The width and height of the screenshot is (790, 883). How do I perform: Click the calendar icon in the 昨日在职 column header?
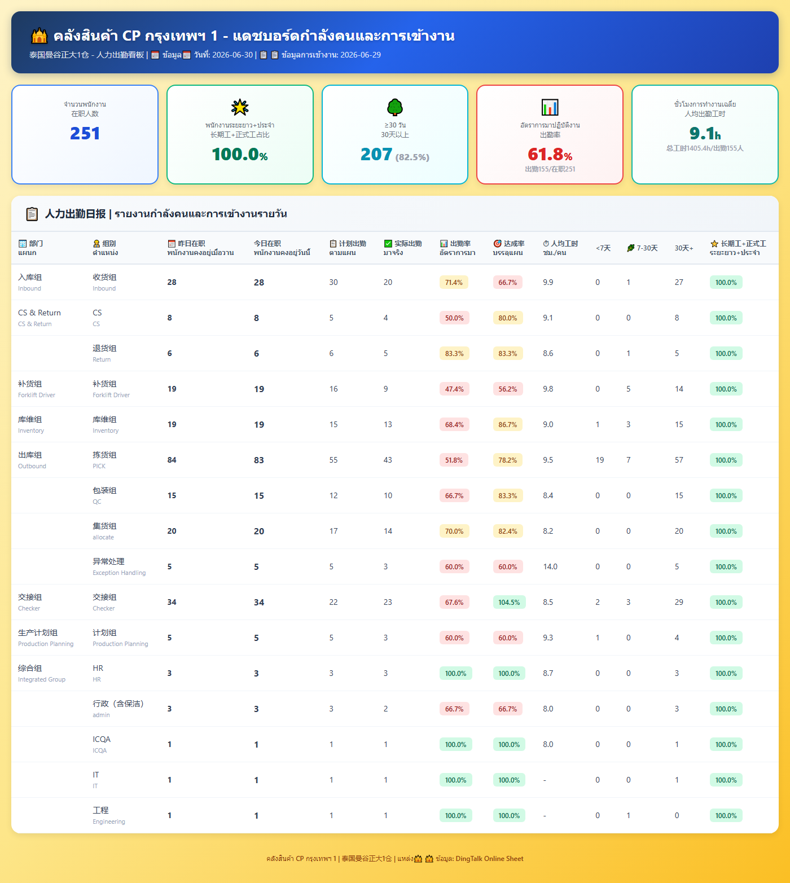coord(172,244)
